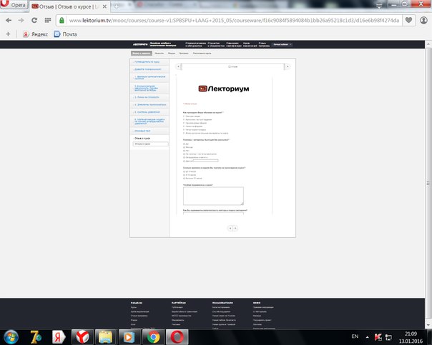Close the 'Отзыв о курсе' browser tab
This screenshot has height=345, width=432.
pos(104,6)
